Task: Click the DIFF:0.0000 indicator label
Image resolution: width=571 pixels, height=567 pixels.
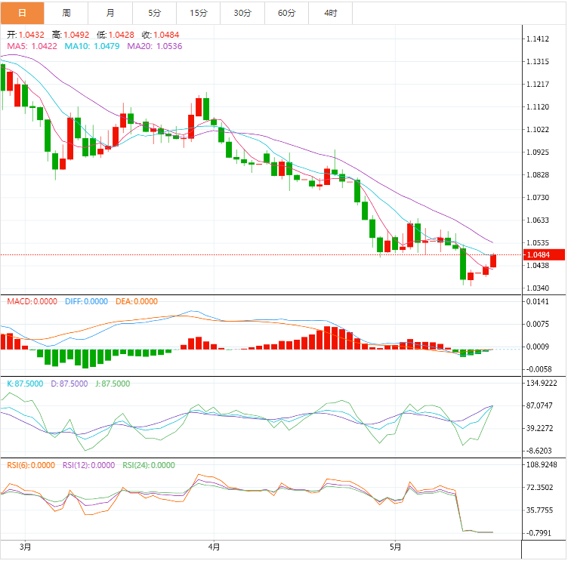Action: point(86,301)
